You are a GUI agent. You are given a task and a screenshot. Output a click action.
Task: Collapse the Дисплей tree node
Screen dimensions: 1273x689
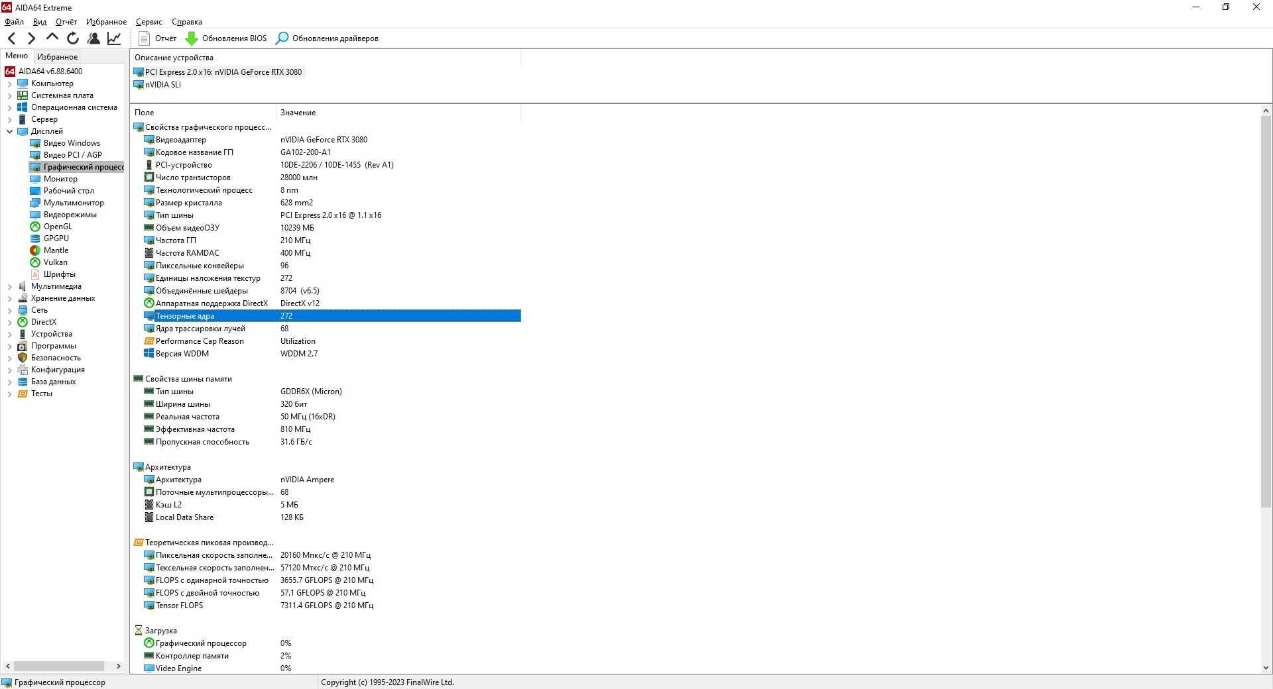[10, 131]
